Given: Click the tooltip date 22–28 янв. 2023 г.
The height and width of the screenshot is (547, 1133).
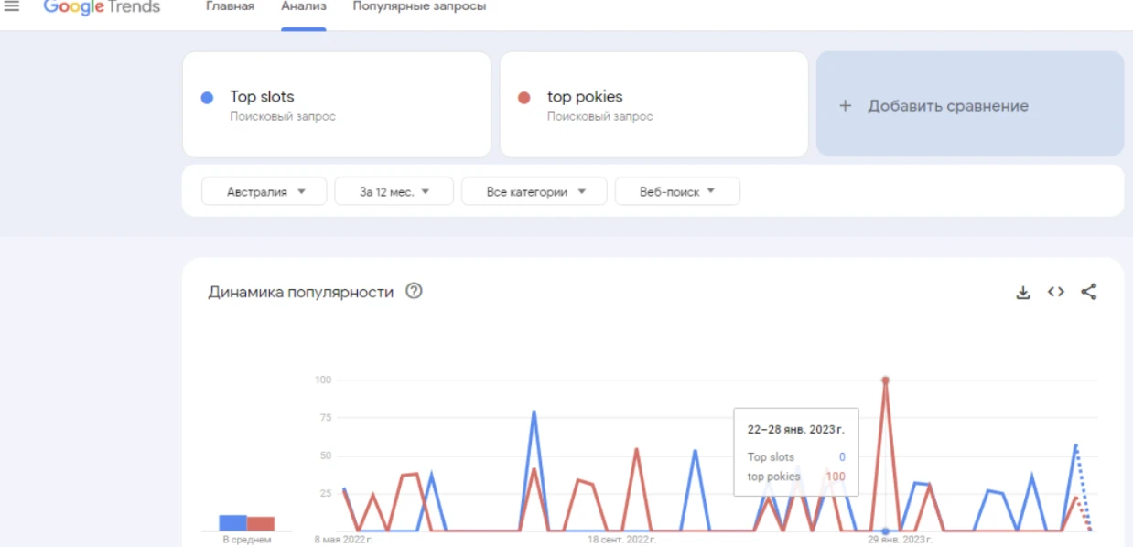Looking at the screenshot, I should (x=795, y=429).
